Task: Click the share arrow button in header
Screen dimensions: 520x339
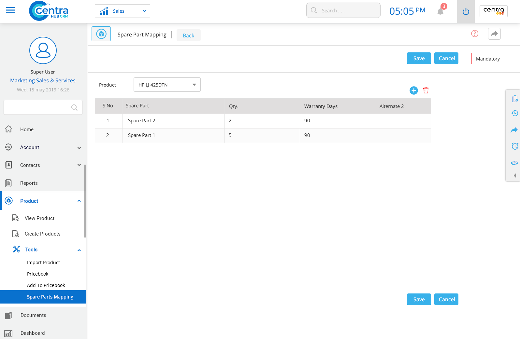Action: point(494,34)
